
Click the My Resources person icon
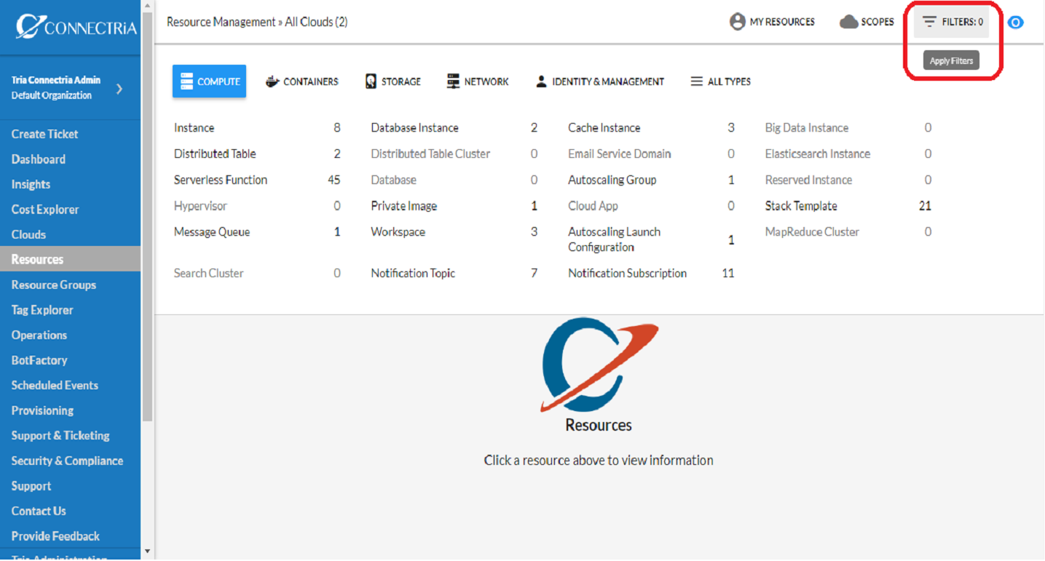point(737,22)
